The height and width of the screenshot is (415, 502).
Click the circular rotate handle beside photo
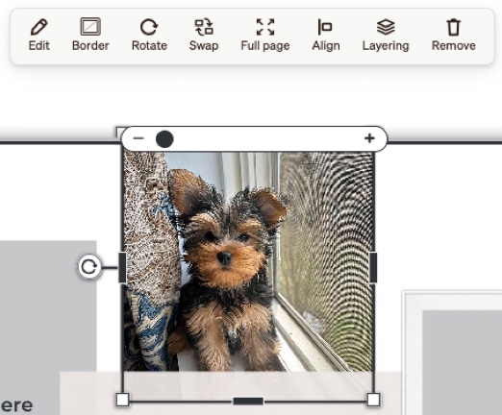click(x=89, y=267)
